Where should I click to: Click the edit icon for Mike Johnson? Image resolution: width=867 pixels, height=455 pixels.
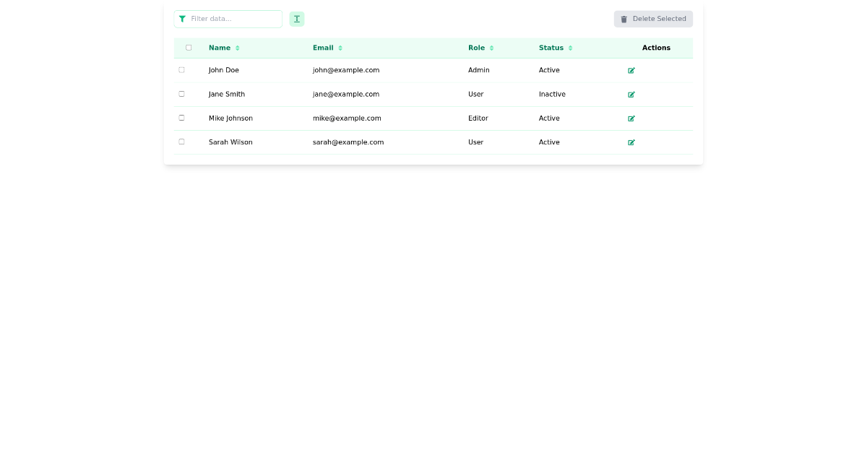click(x=631, y=118)
